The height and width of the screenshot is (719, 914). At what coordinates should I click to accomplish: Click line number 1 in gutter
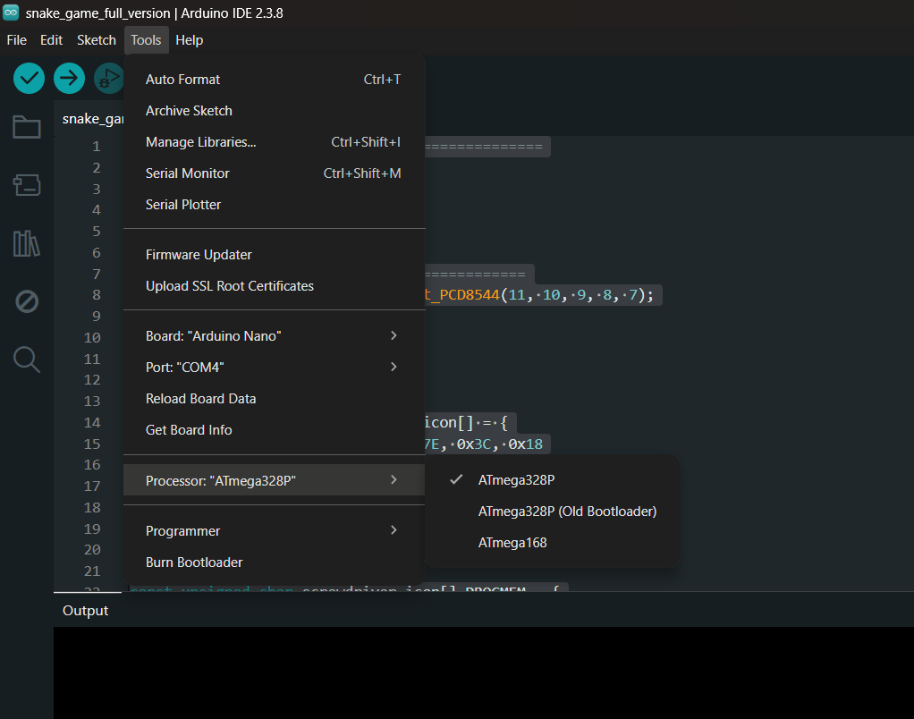point(97,147)
